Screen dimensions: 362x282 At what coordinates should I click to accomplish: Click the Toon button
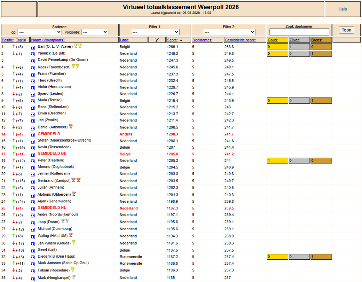pos(346,30)
